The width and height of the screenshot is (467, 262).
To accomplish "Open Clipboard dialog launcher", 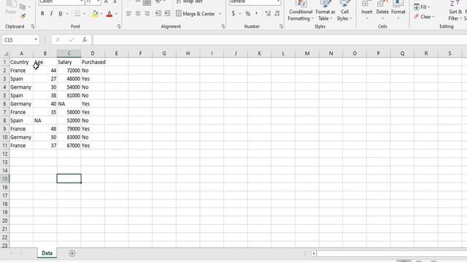I will [x=32, y=26].
